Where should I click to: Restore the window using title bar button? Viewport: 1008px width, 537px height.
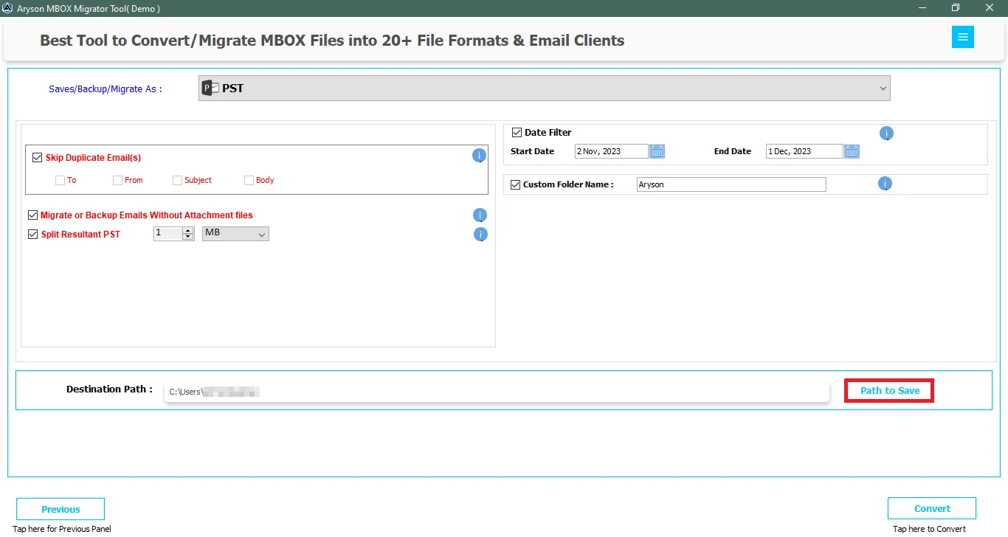[x=956, y=8]
